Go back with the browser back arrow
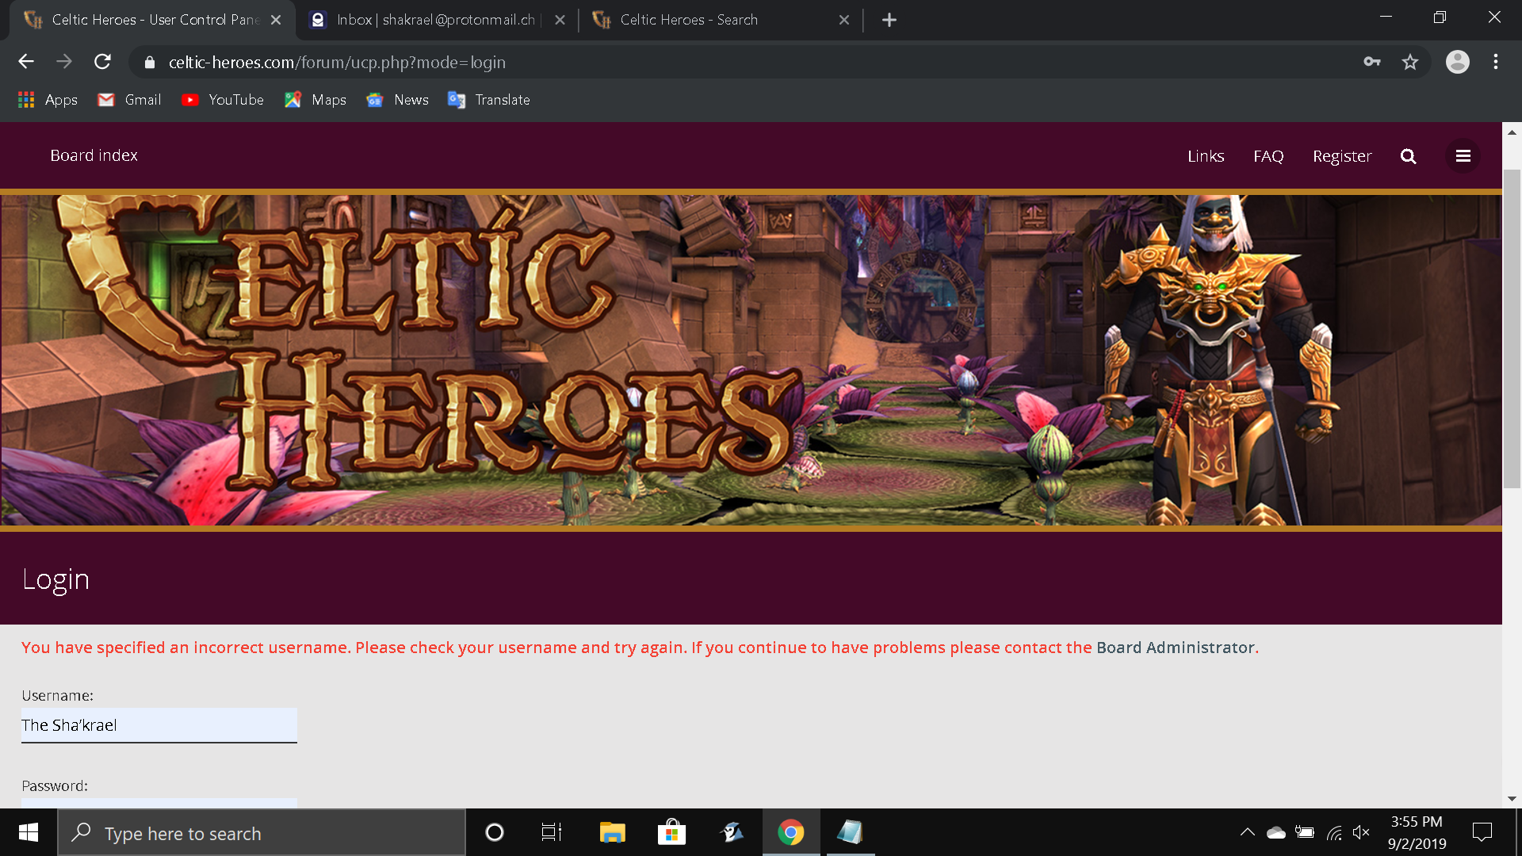 [x=26, y=62]
